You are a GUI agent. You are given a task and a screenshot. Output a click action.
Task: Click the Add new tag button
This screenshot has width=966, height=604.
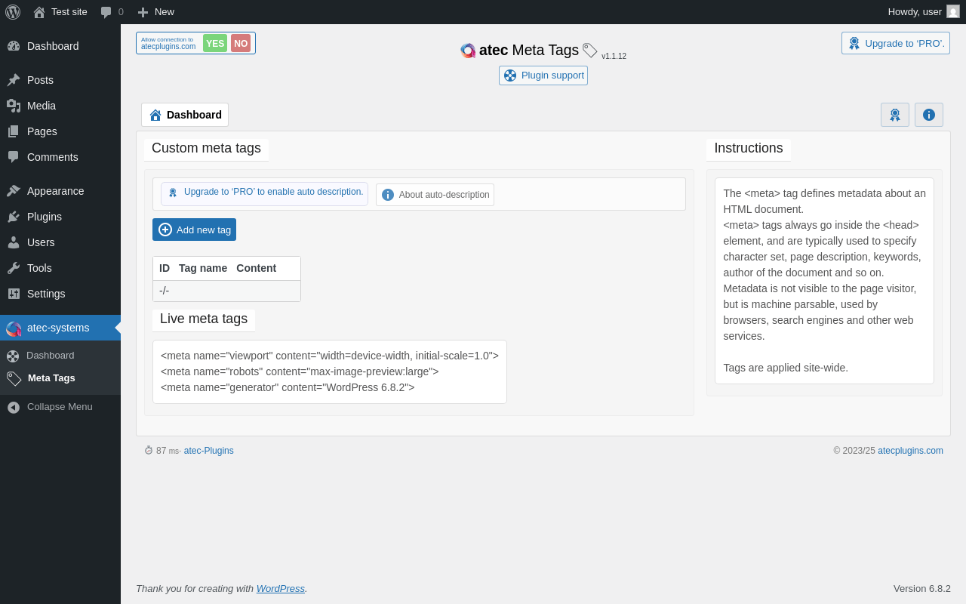pyautogui.click(x=194, y=230)
